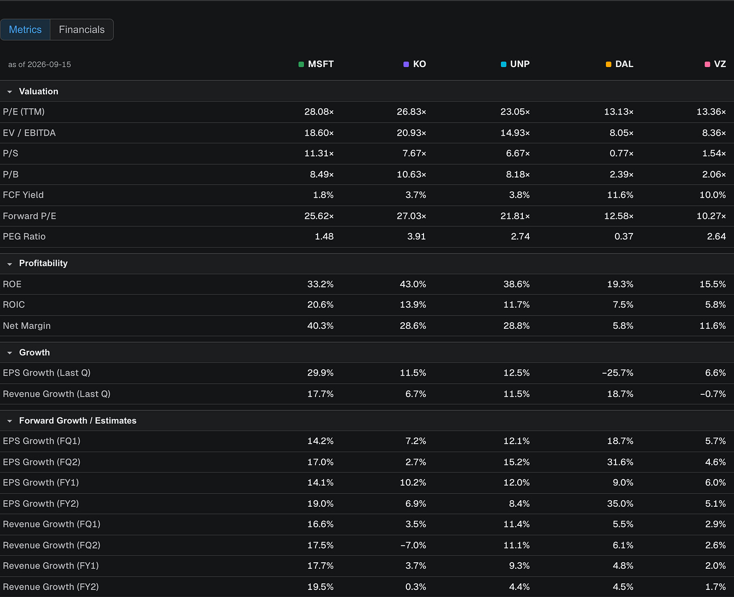Click the PEG Ratio row label
Image resolution: width=734 pixels, height=597 pixels.
(24, 236)
